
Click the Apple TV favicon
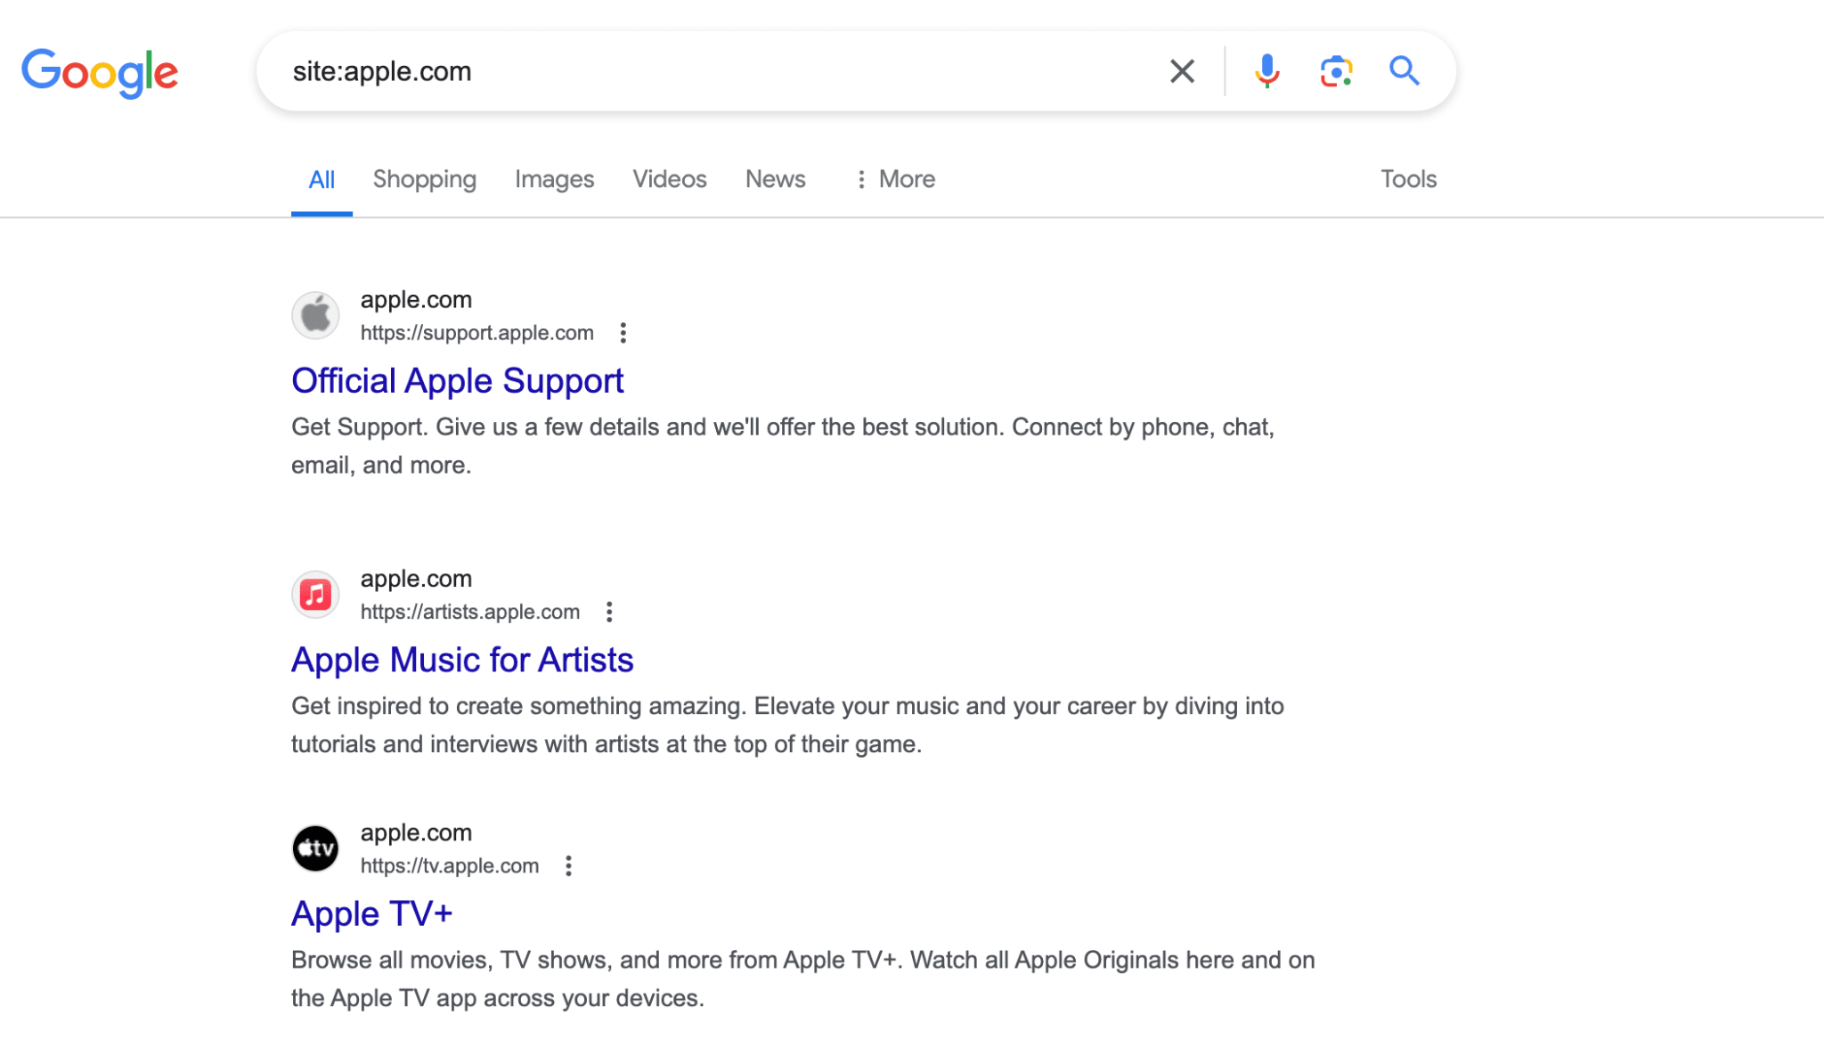tap(315, 848)
